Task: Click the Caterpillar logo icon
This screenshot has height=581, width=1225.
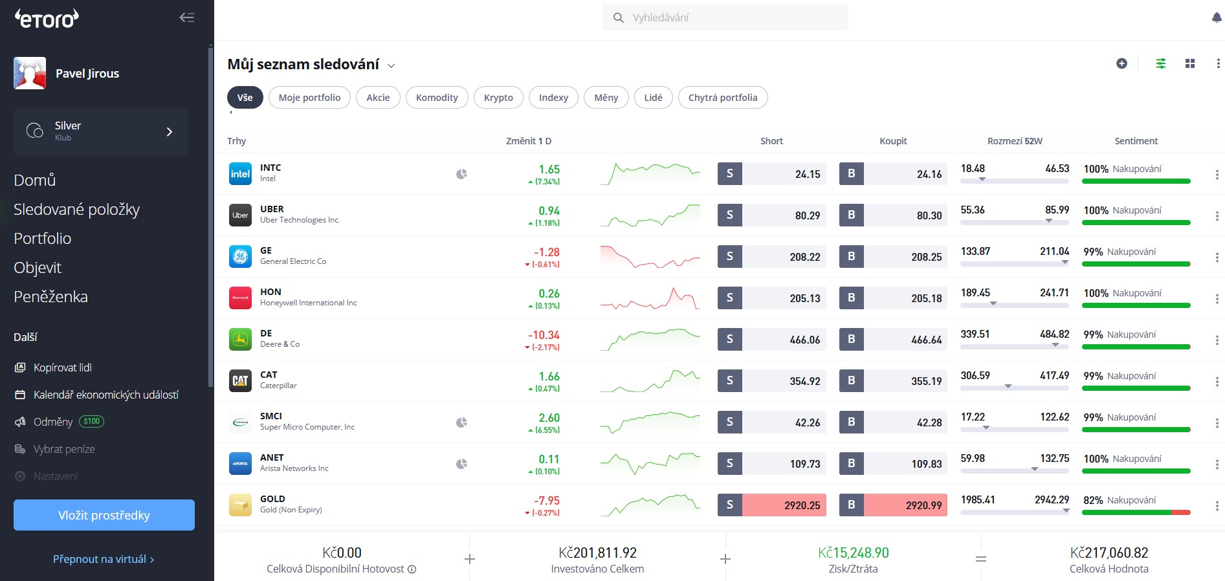Action: click(241, 381)
